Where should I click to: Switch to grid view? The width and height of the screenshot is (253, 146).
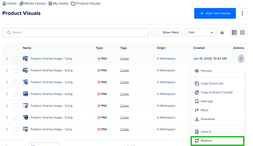[242, 33]
